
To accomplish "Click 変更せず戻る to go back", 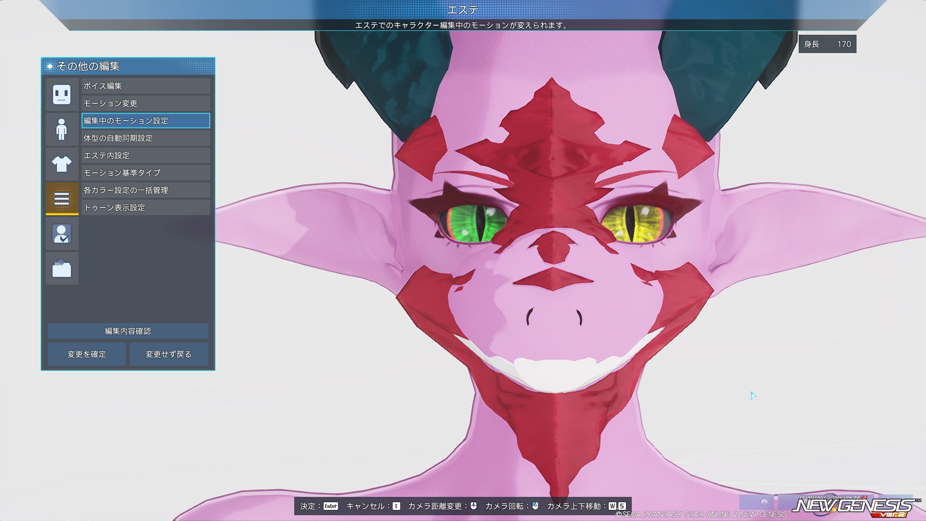I will (x=169, y=354).
